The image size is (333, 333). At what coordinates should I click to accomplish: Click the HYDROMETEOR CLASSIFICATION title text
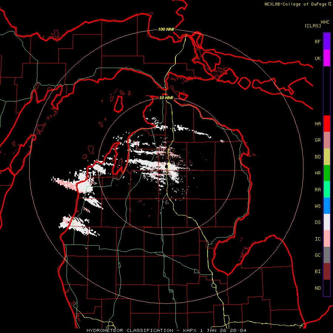point(130,330)
